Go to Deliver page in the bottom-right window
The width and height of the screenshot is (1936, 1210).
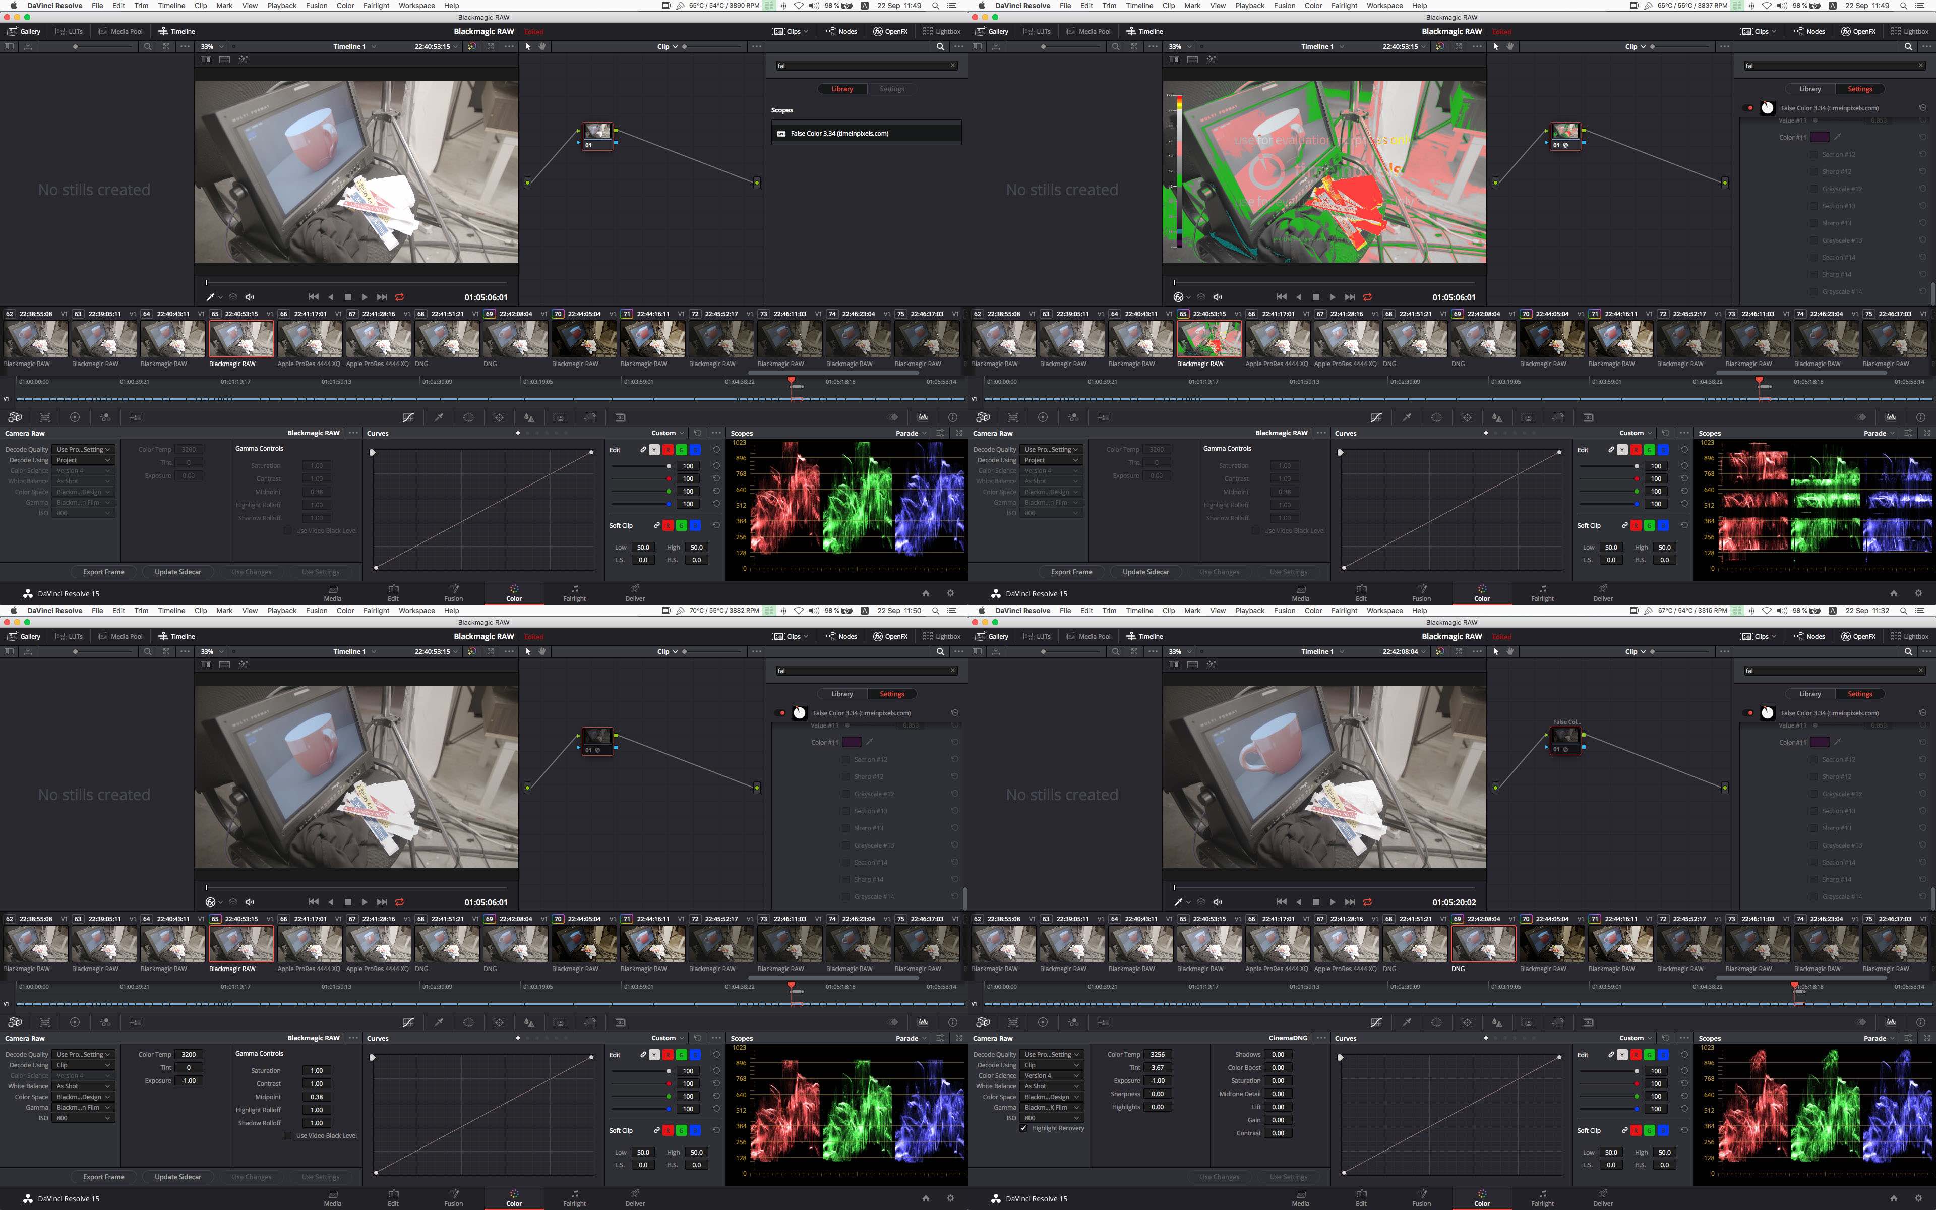coord(1602,1198)
